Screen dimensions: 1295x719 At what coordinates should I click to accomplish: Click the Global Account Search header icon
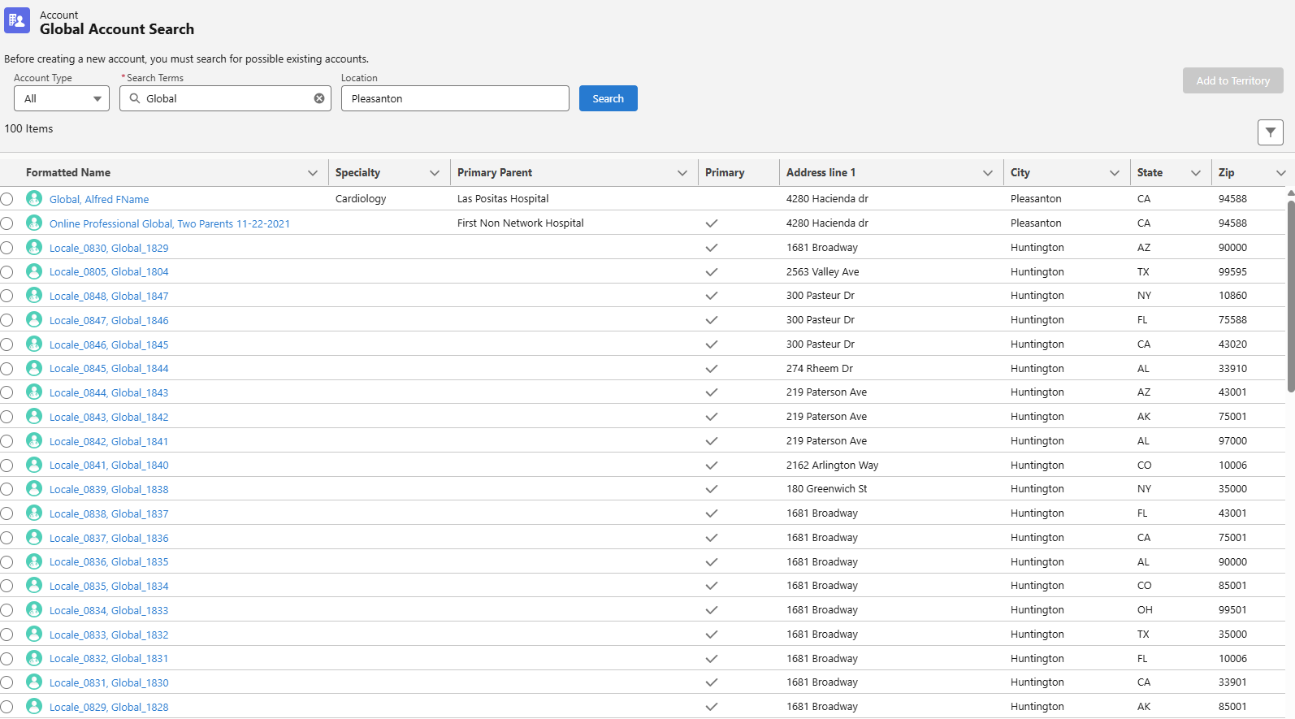tap(17, 21)
